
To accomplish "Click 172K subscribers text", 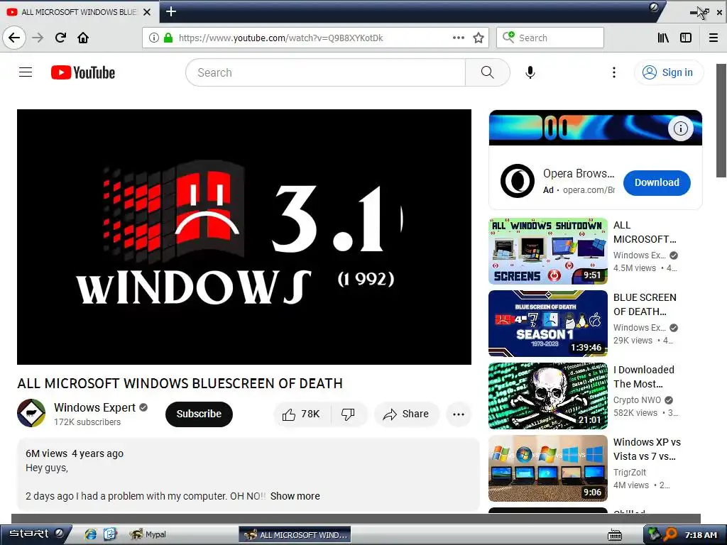I will [87, 422].
